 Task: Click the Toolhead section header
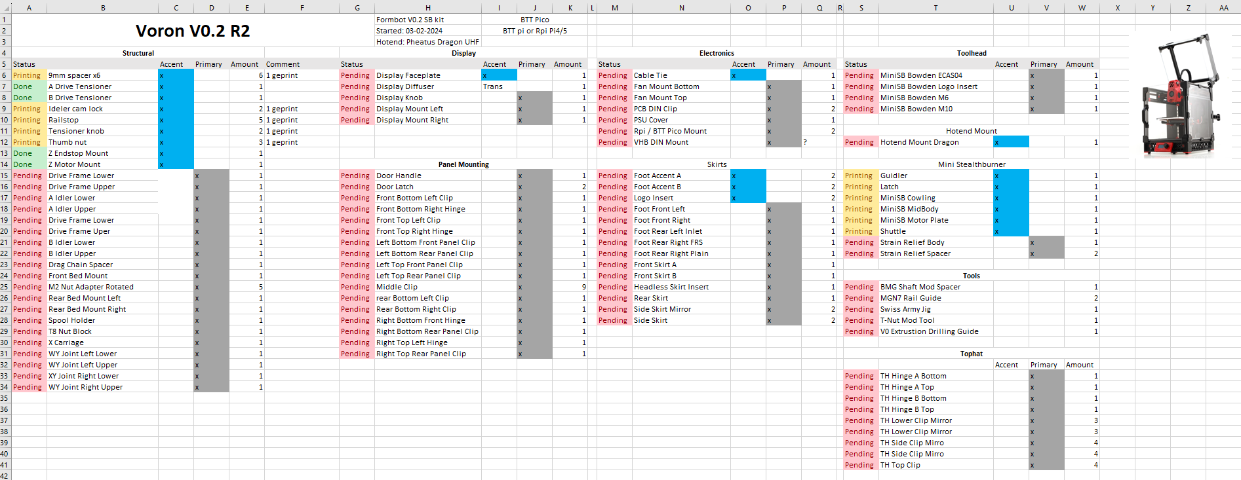972,53
